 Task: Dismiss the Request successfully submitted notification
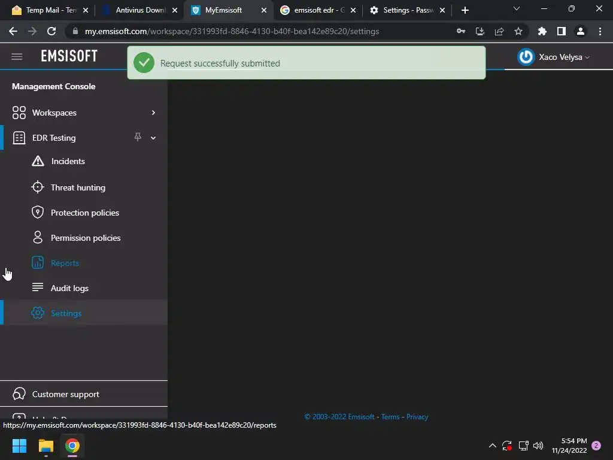pyautogui.click(x=306, y=62)
